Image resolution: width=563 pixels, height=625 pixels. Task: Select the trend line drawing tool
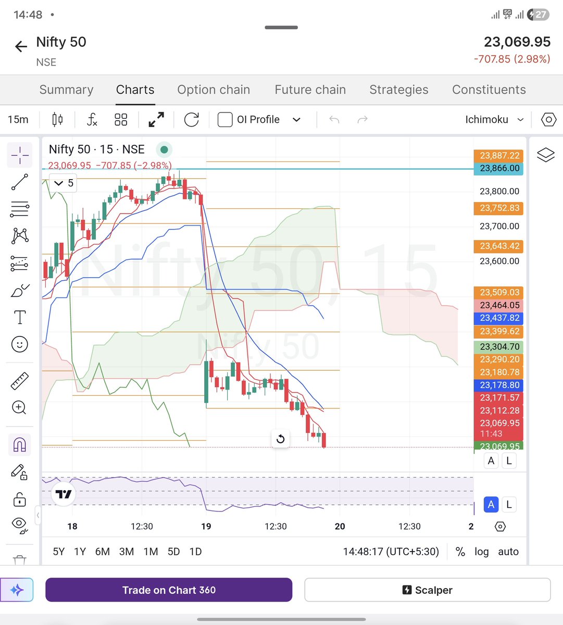click(x=20, y=182)
